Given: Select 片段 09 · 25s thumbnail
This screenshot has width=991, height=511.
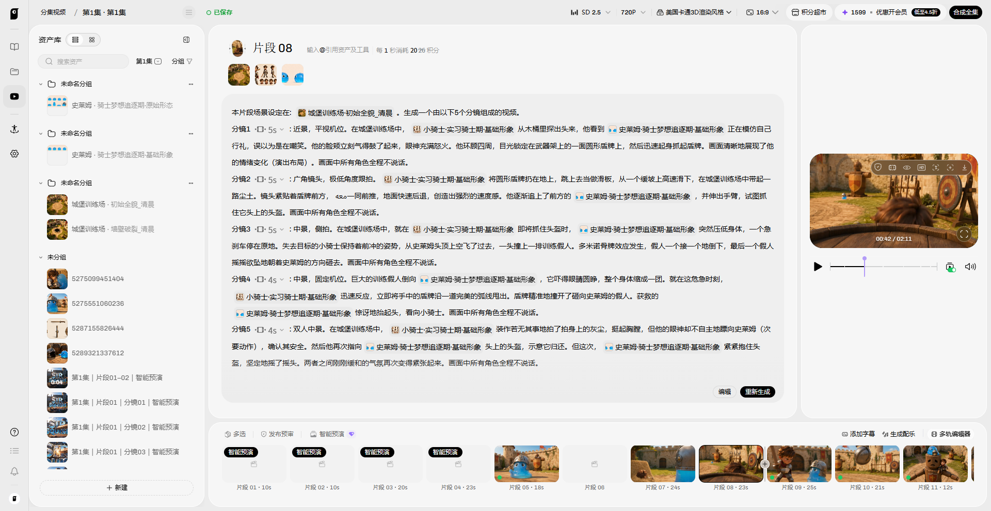Looking at the screenshot, I should (x=799, y=464).
